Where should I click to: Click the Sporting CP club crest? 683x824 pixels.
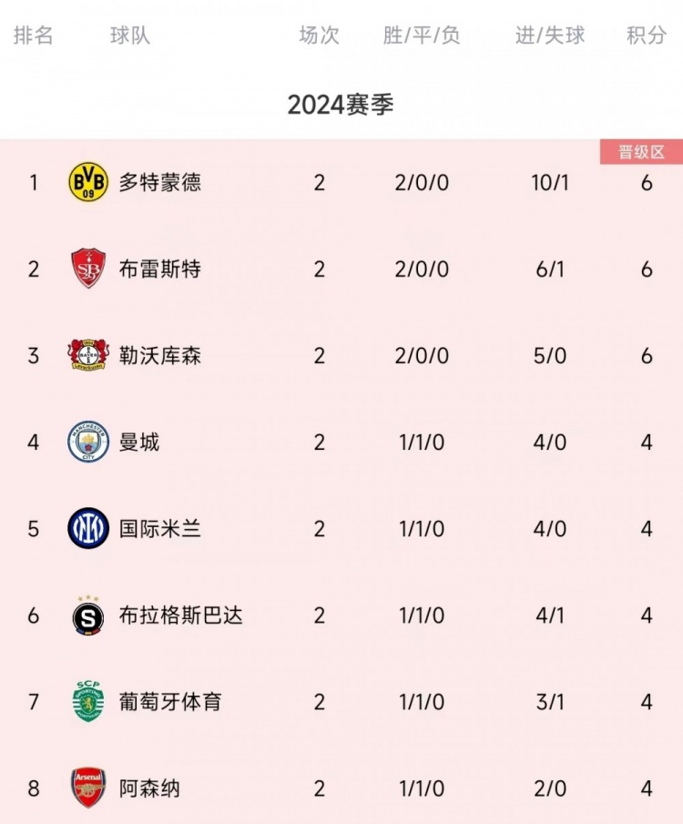point(88,702)
